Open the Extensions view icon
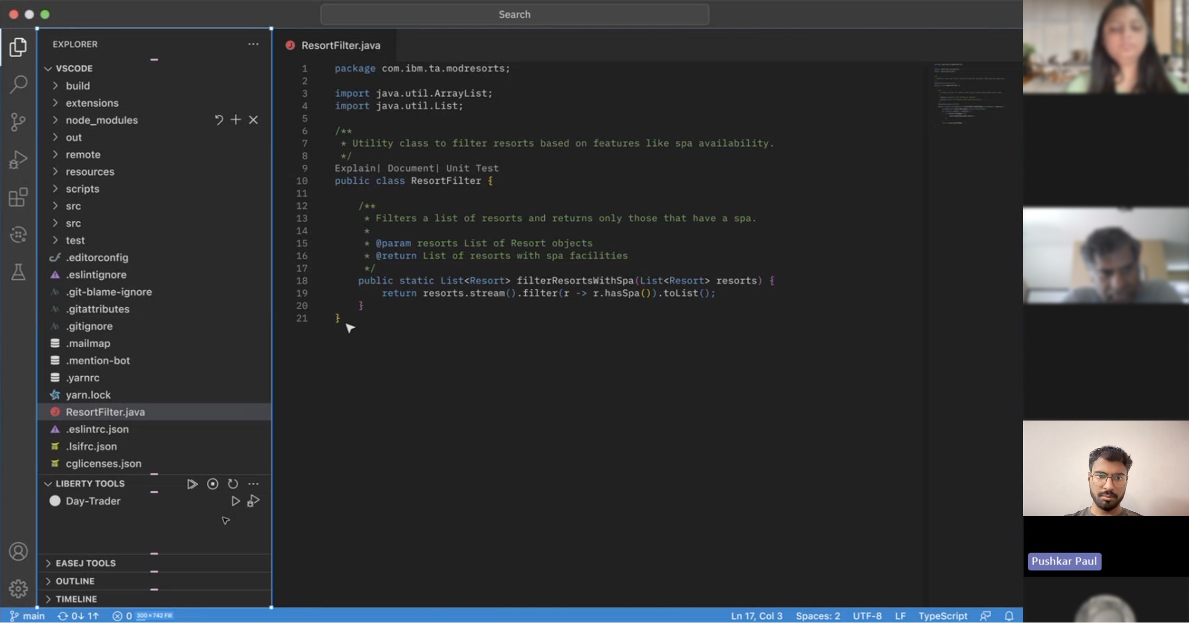 click(x=18, y=197)
